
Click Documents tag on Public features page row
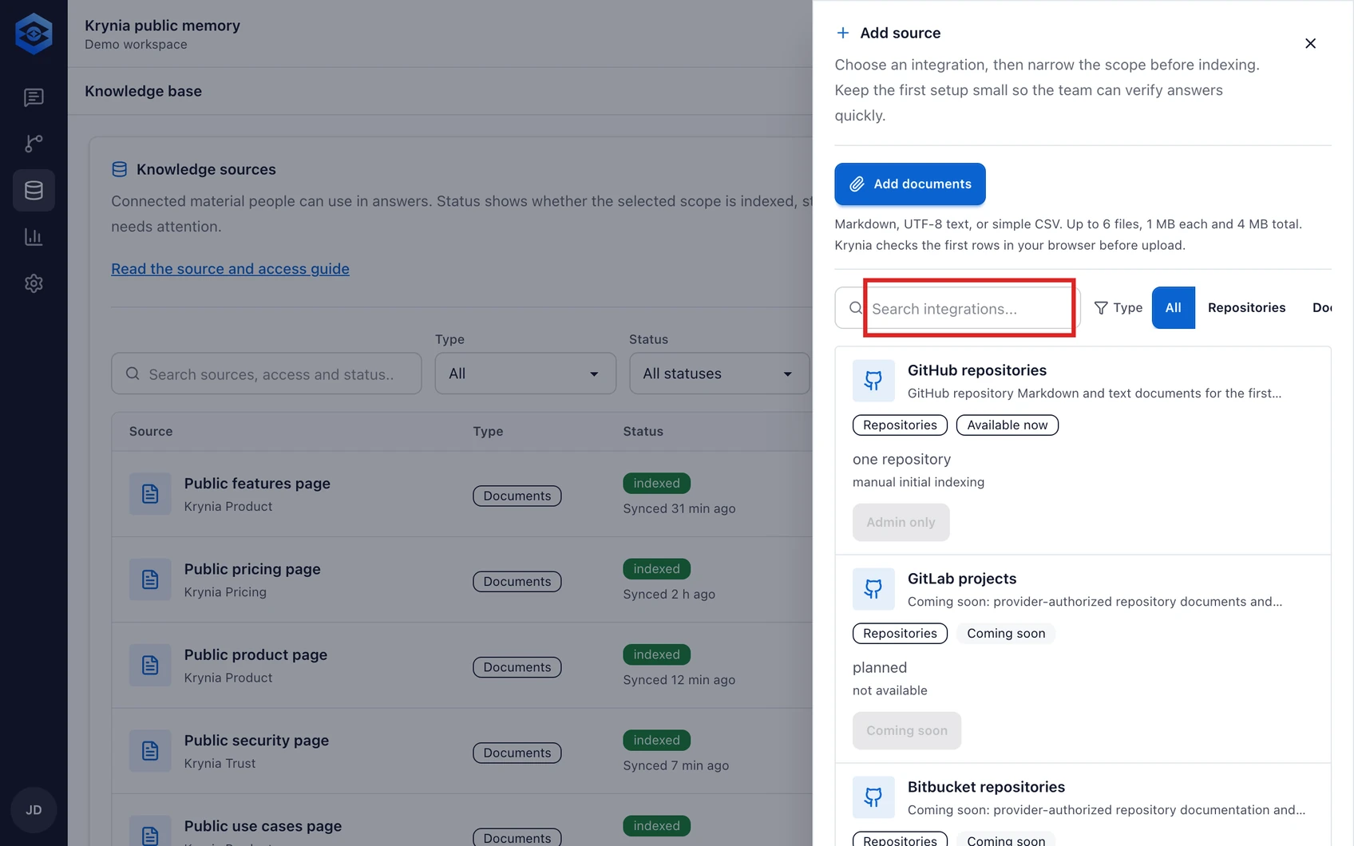coord(517,496)
